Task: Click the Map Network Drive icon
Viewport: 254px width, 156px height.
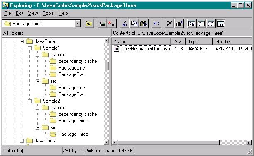Action: coord(102,24)
